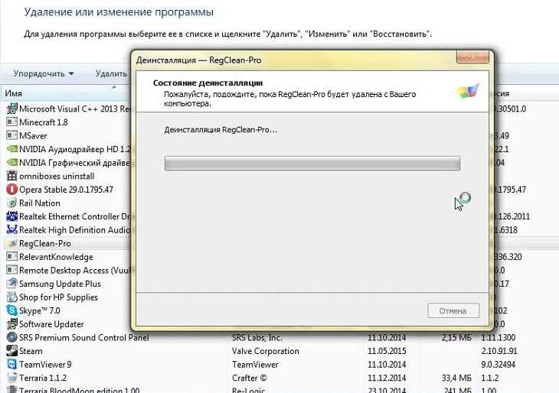Click the version 1.11.1300 cell
559x393 pixels.
[x=498, y=337]
